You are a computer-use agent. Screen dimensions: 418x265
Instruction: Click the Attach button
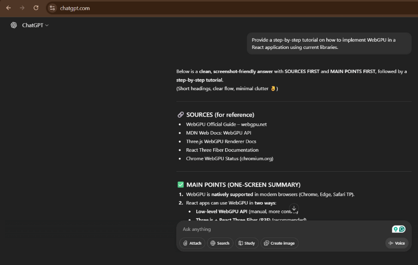click(193, 243)
